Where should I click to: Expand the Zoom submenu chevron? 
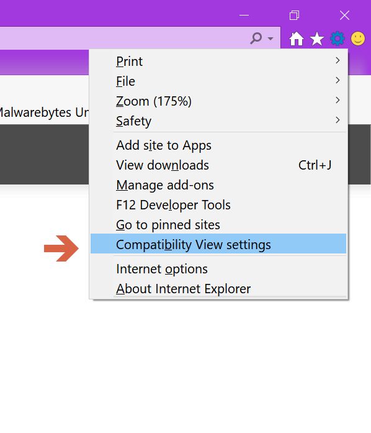337,100
